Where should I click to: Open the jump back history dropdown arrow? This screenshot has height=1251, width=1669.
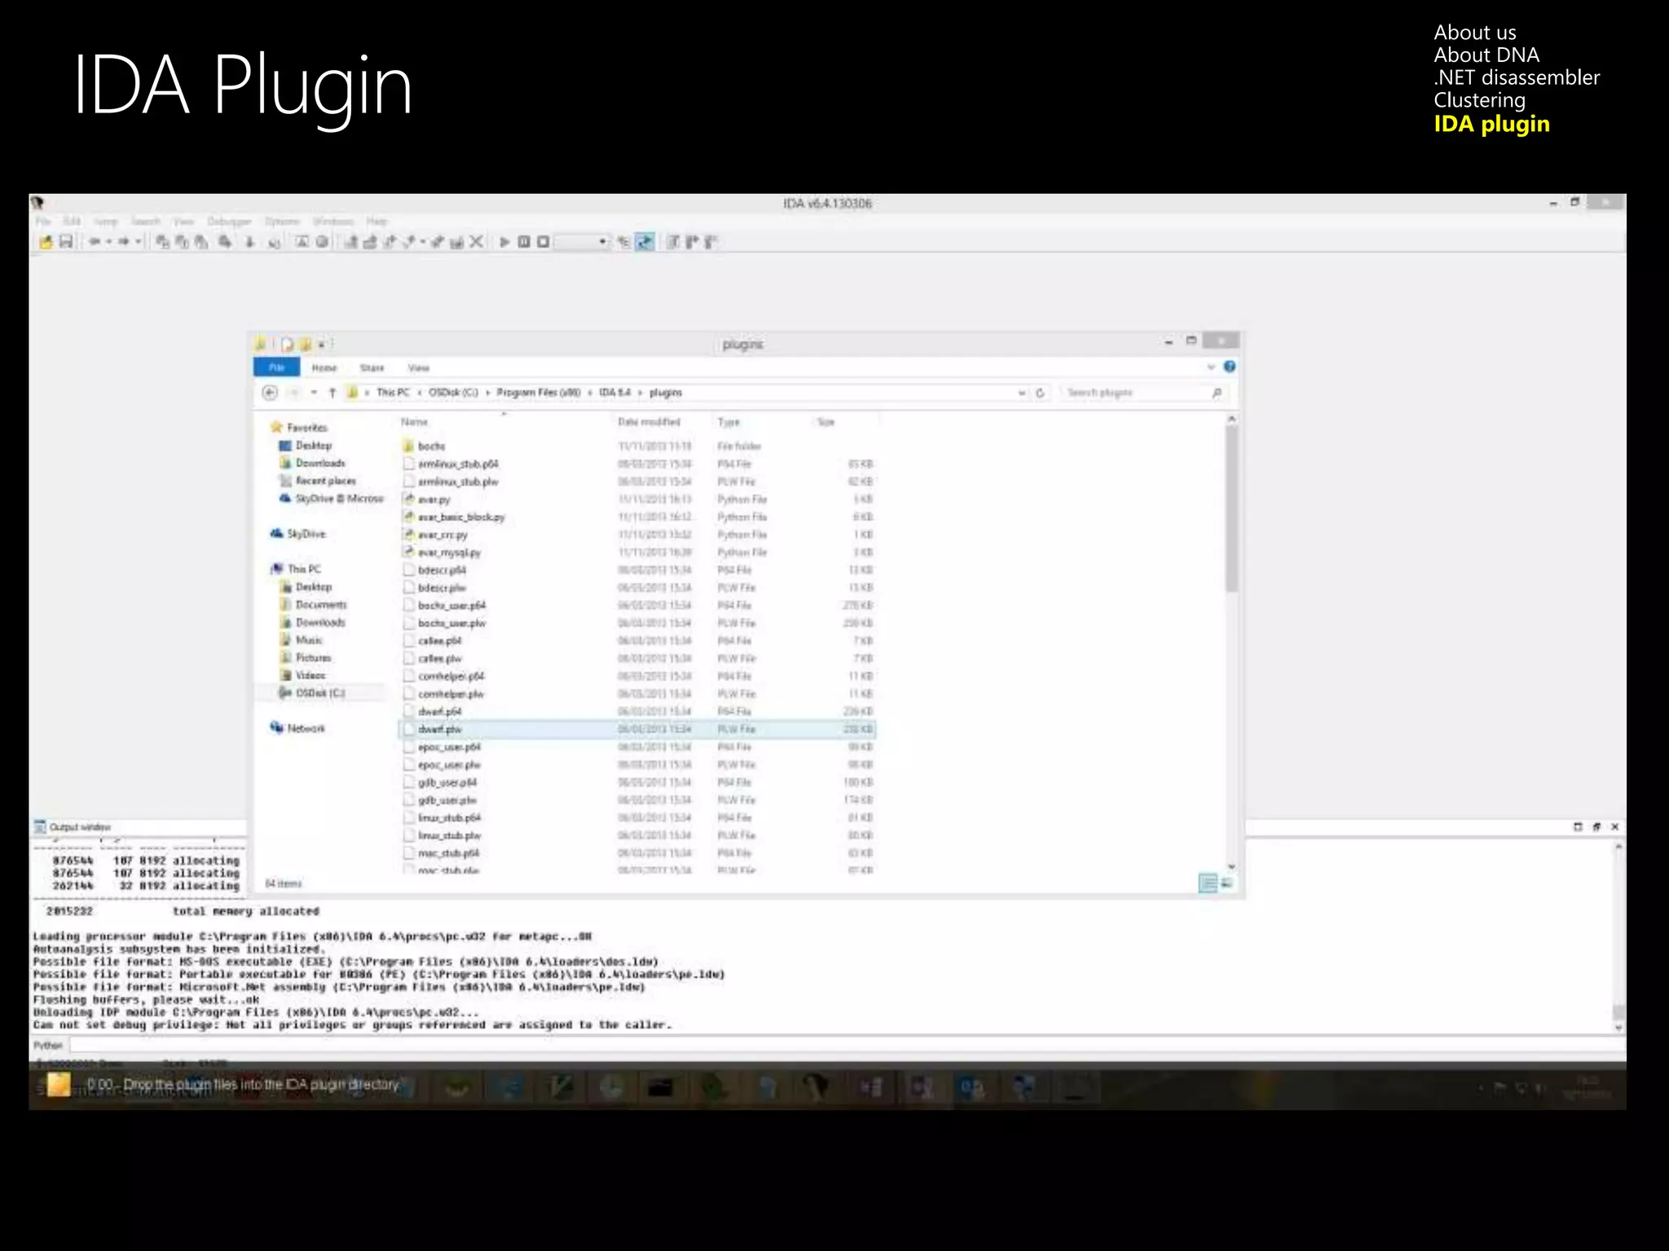(108, 242)
